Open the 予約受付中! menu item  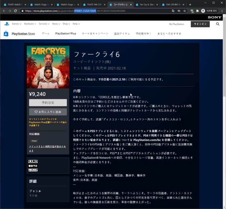143,34
